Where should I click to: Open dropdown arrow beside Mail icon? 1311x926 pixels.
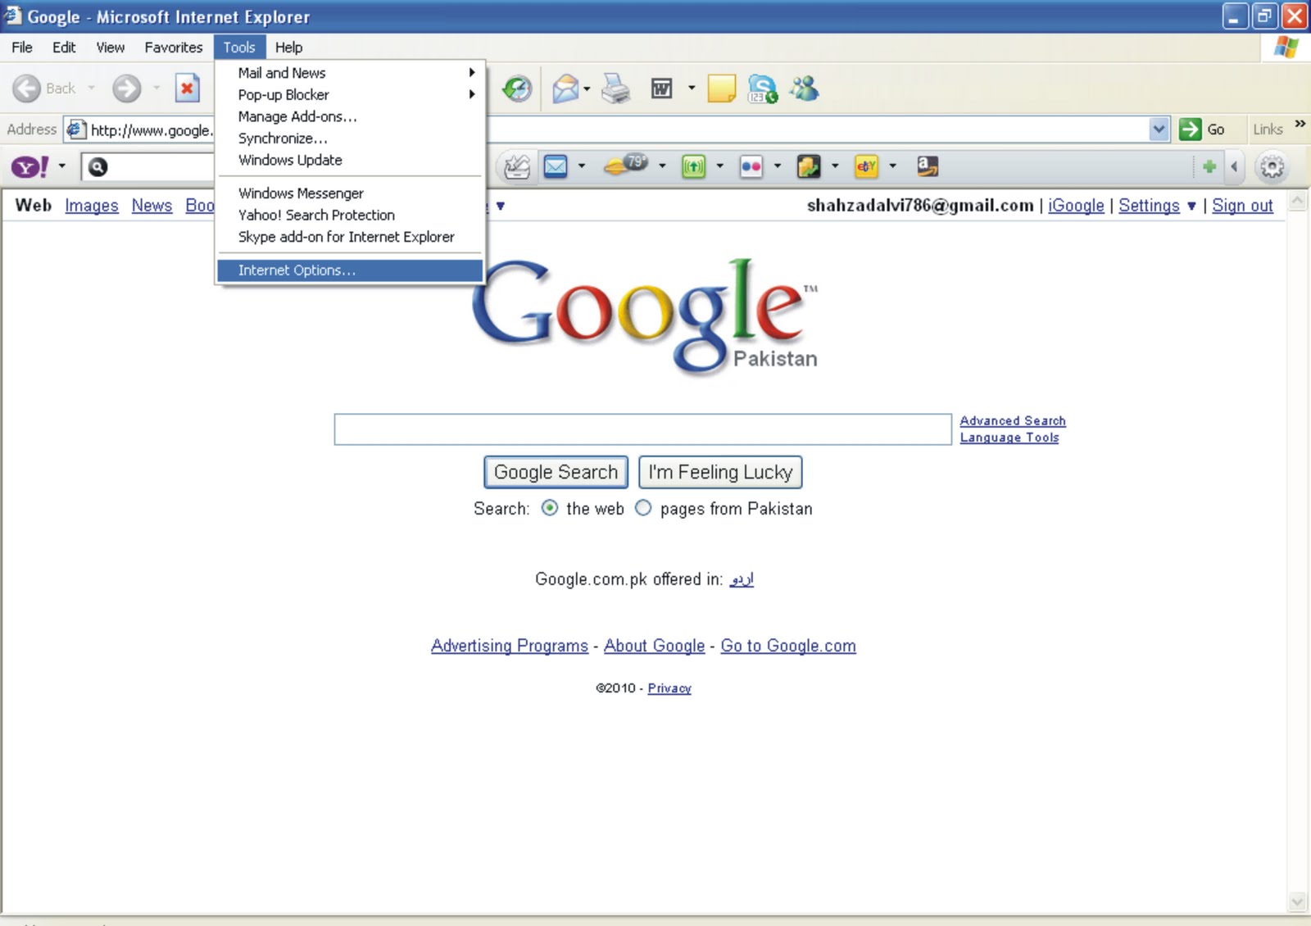tap(587, 88)
